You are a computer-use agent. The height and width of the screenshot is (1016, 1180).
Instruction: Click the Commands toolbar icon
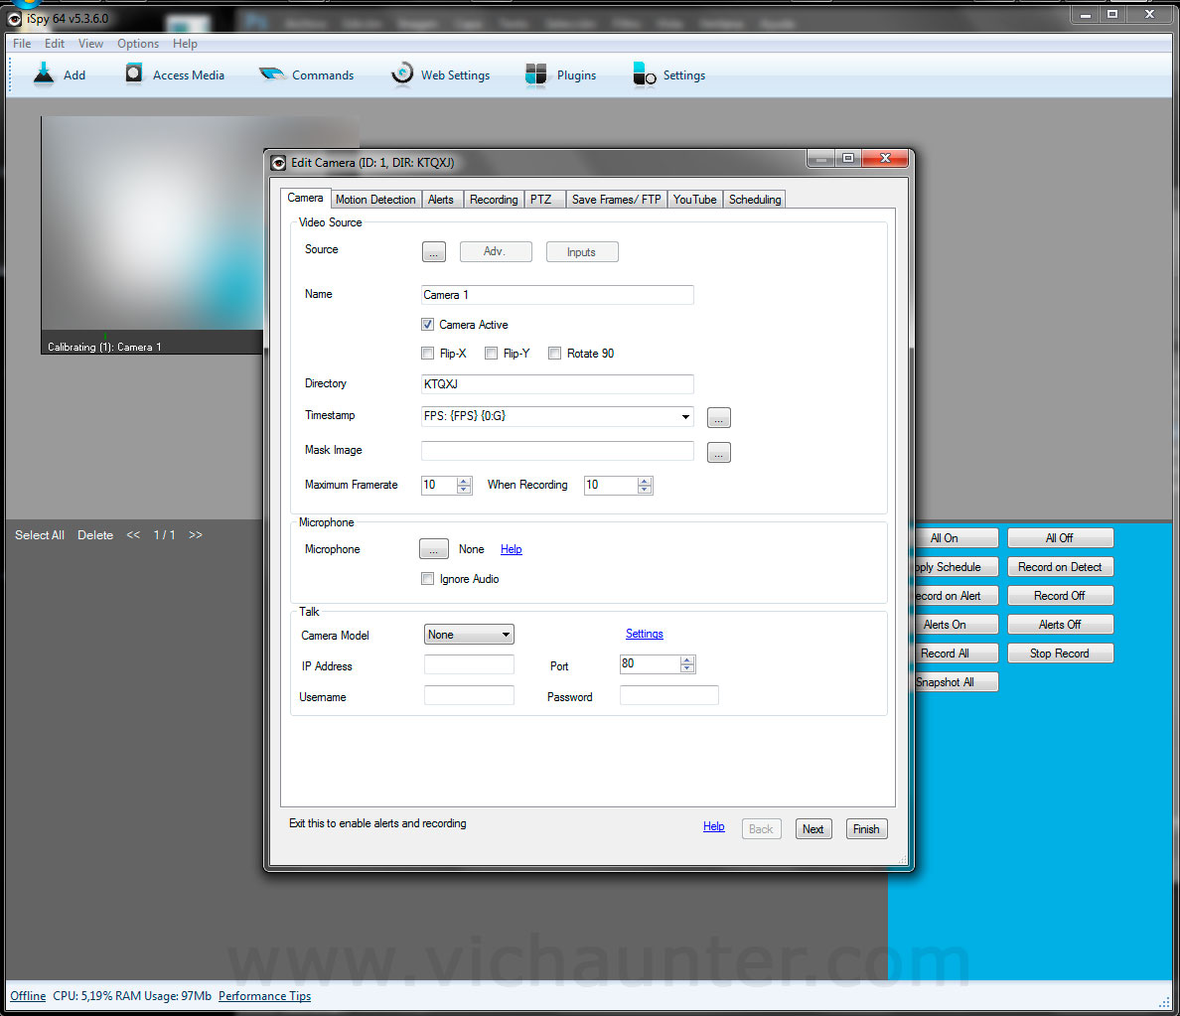271,73
